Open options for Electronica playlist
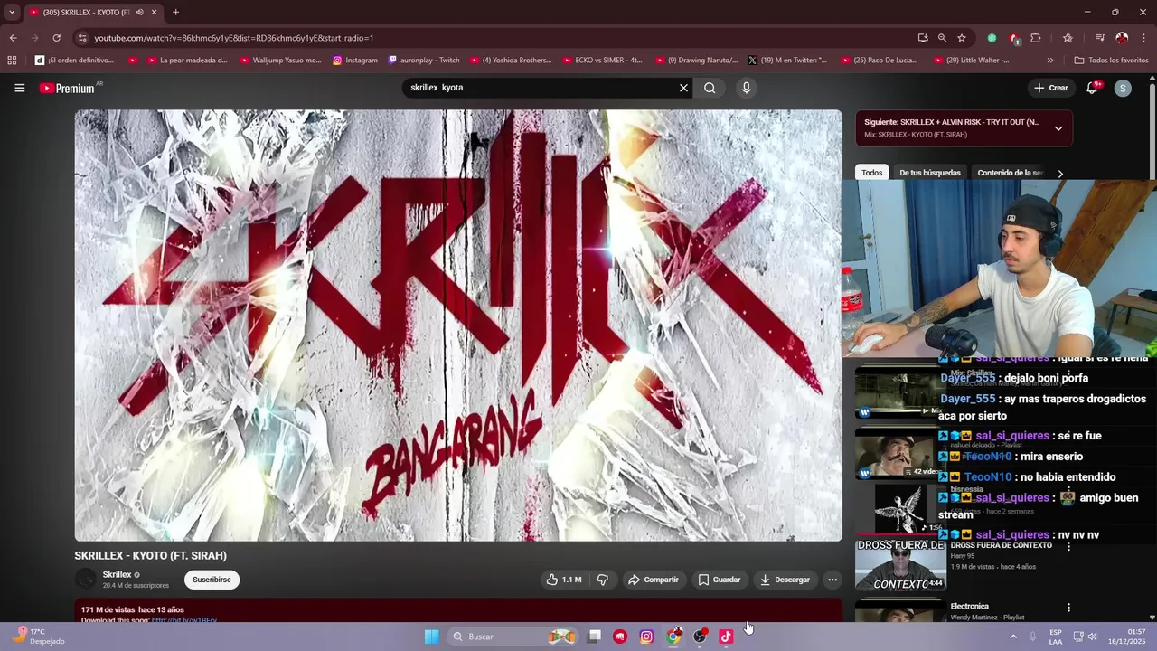Image resolution: width=1157 pixels, height=651 pixels. pos(1068,608)
